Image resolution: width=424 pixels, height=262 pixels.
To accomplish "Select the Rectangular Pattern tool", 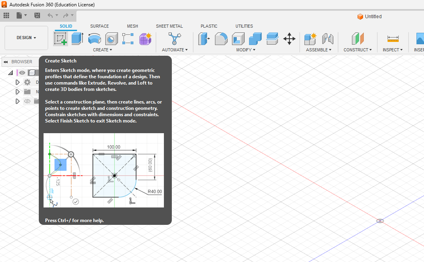I will (x=128, y=39).
